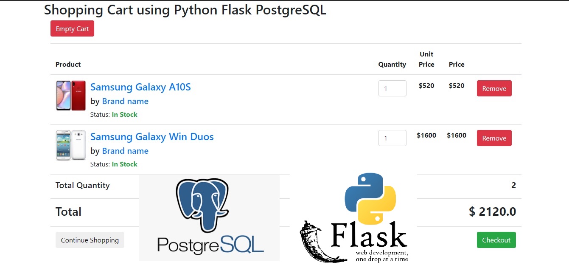Click the Brand name link for the Win Duos
Screen dimensions: 569x279
click(125, 151)
